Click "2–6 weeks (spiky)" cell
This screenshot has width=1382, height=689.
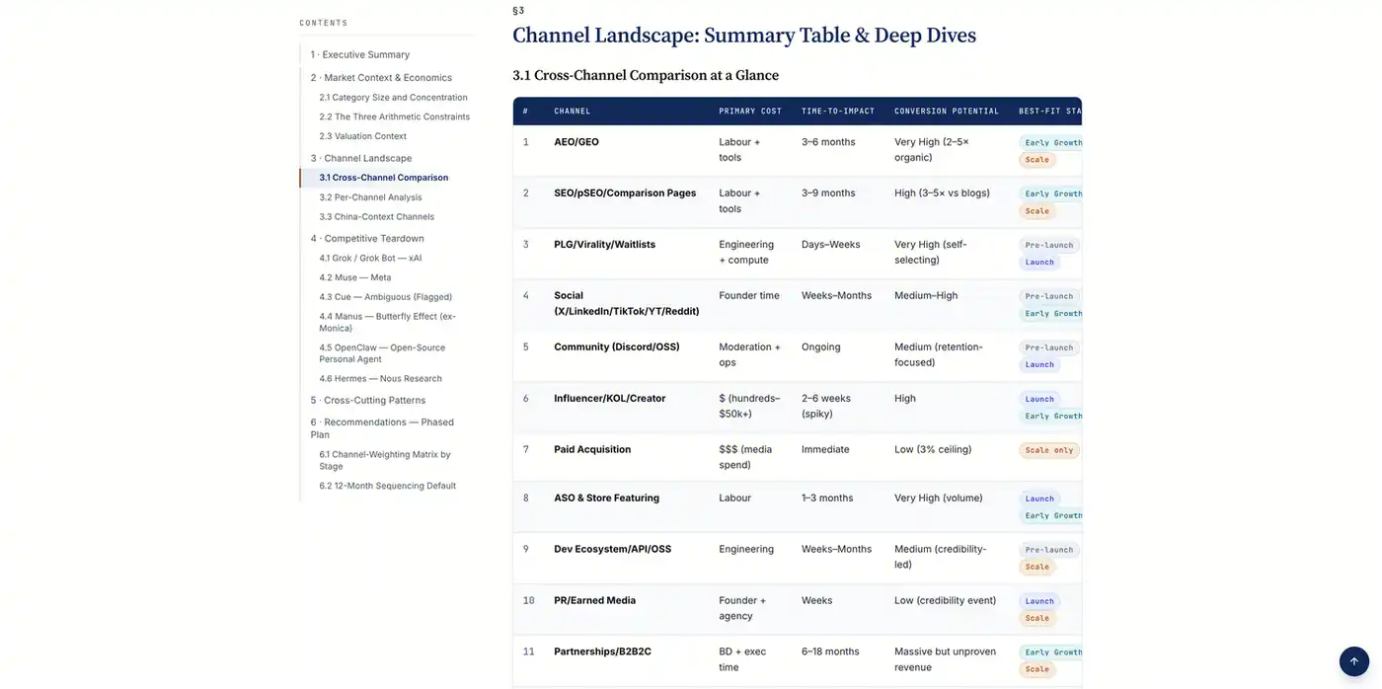point(825,406)
